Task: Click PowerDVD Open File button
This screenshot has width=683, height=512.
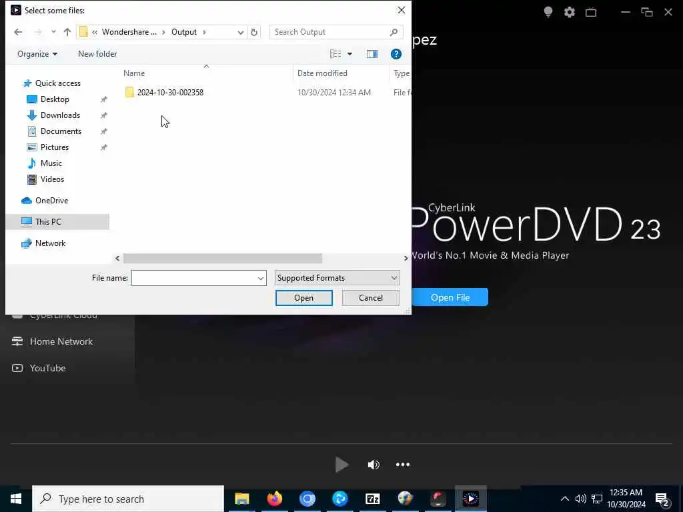Action: [x=450, y=297]
